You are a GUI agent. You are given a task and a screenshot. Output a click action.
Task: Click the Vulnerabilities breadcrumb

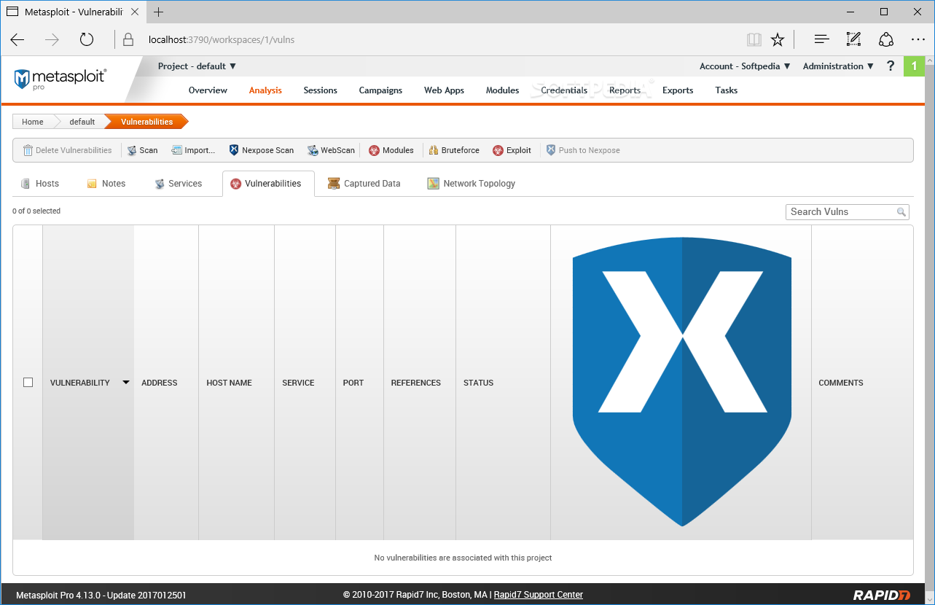(x=146, y=122)
